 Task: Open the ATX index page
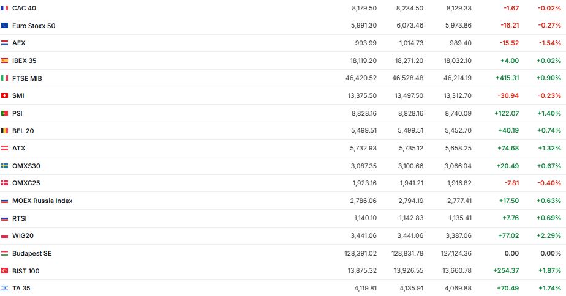[19, 148]
